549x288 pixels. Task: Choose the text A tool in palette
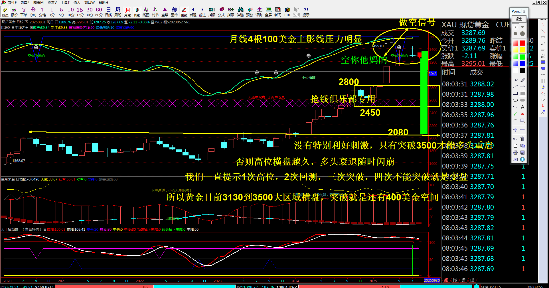pos(522,107)
